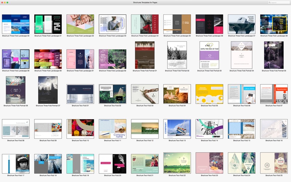Open Brochure Two-Fold 22 Ecology template
This screenshot has height=182, width=291.
[177, 163]
